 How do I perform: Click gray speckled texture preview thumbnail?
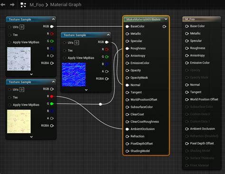pos(19,59)
